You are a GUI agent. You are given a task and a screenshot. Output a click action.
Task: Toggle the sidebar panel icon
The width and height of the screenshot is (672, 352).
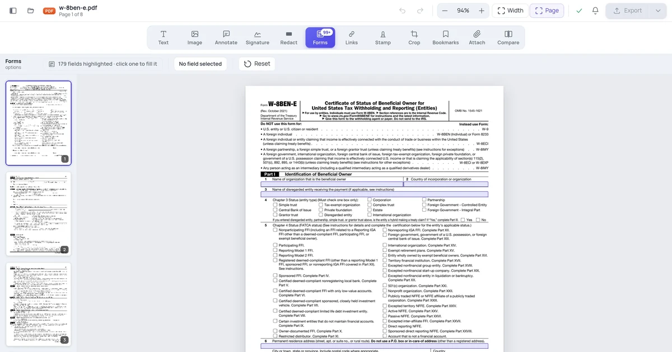[x=13, y=11]
